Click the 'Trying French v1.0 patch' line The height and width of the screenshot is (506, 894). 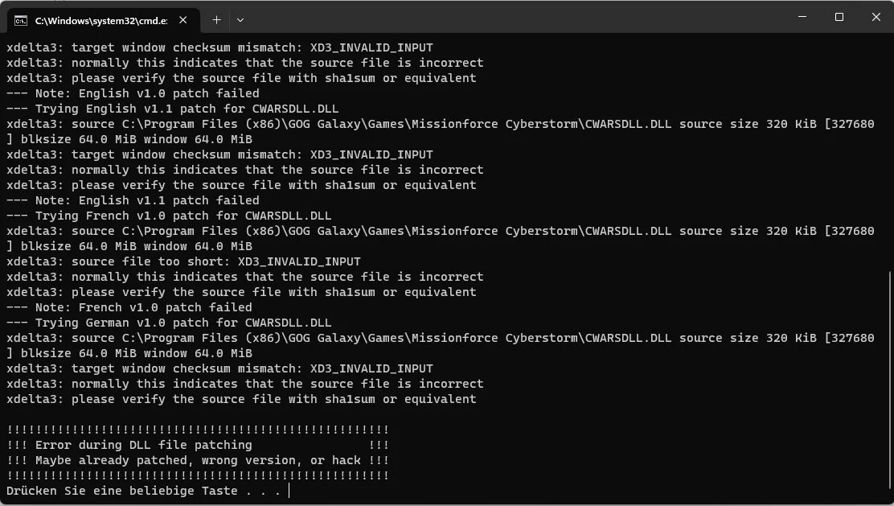point(169,216)
